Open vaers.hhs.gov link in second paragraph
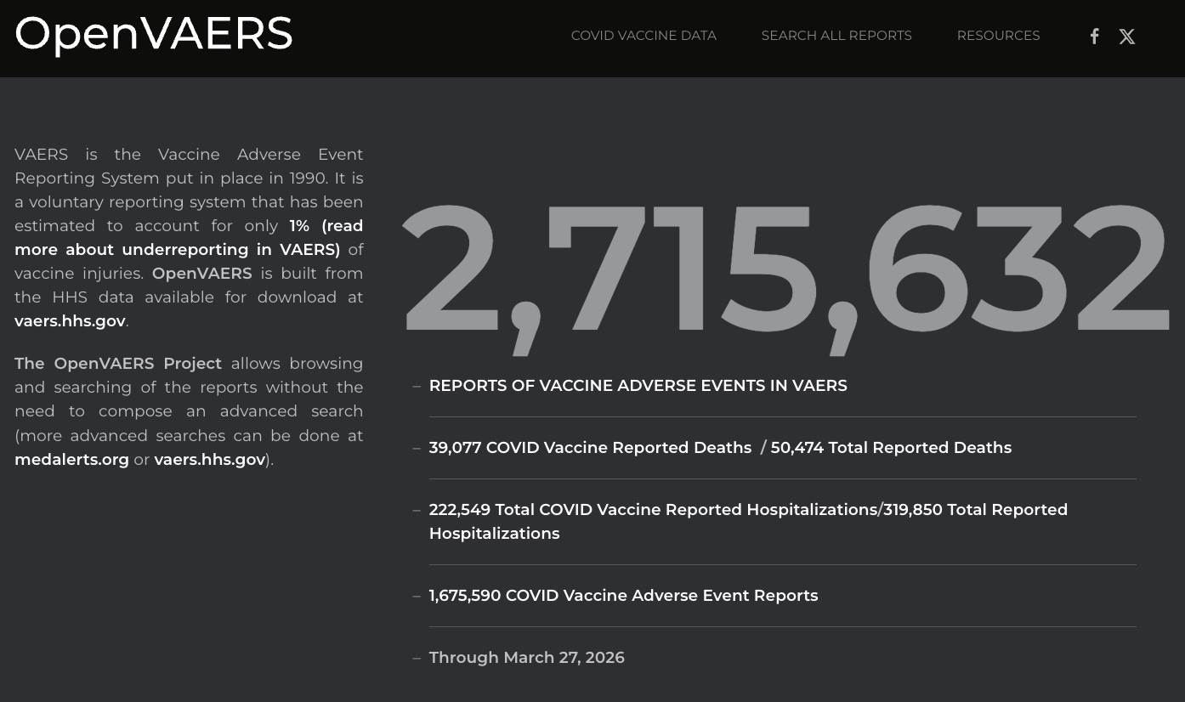1185x702 pixels. [210, 460]
